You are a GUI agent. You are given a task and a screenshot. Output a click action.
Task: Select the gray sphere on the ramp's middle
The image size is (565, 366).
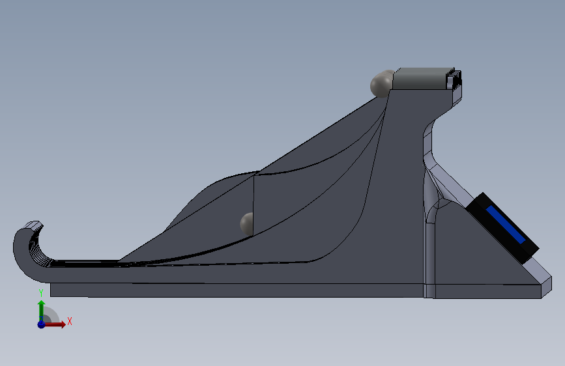[247, 224]
